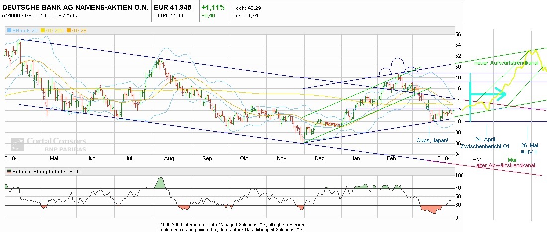Click the BBands 20 legend label
Viewport: 547px width, 232px height.
tap(24, 31)
